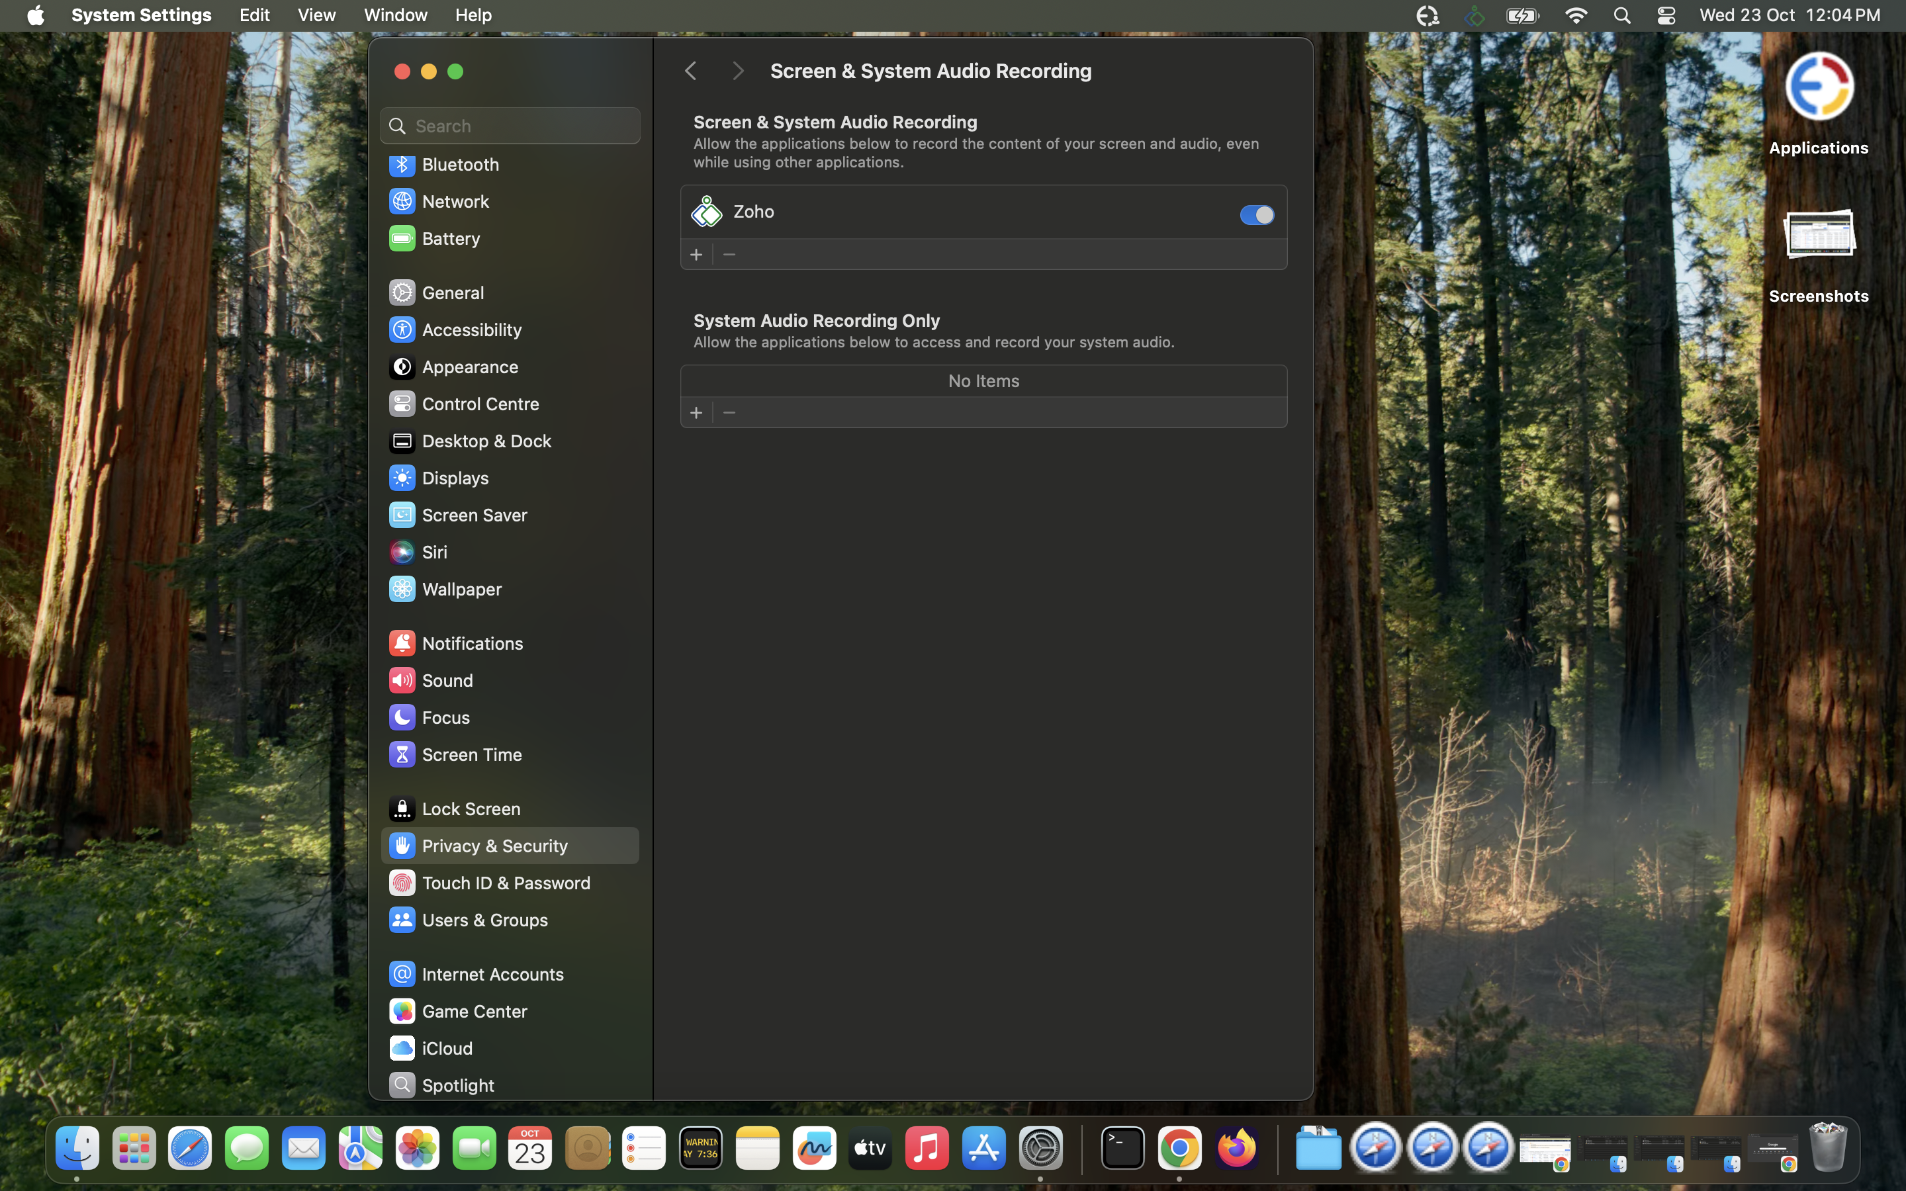1906x1191 pixels.
Task: Navigate back using the left chevron
Action: 690,70
